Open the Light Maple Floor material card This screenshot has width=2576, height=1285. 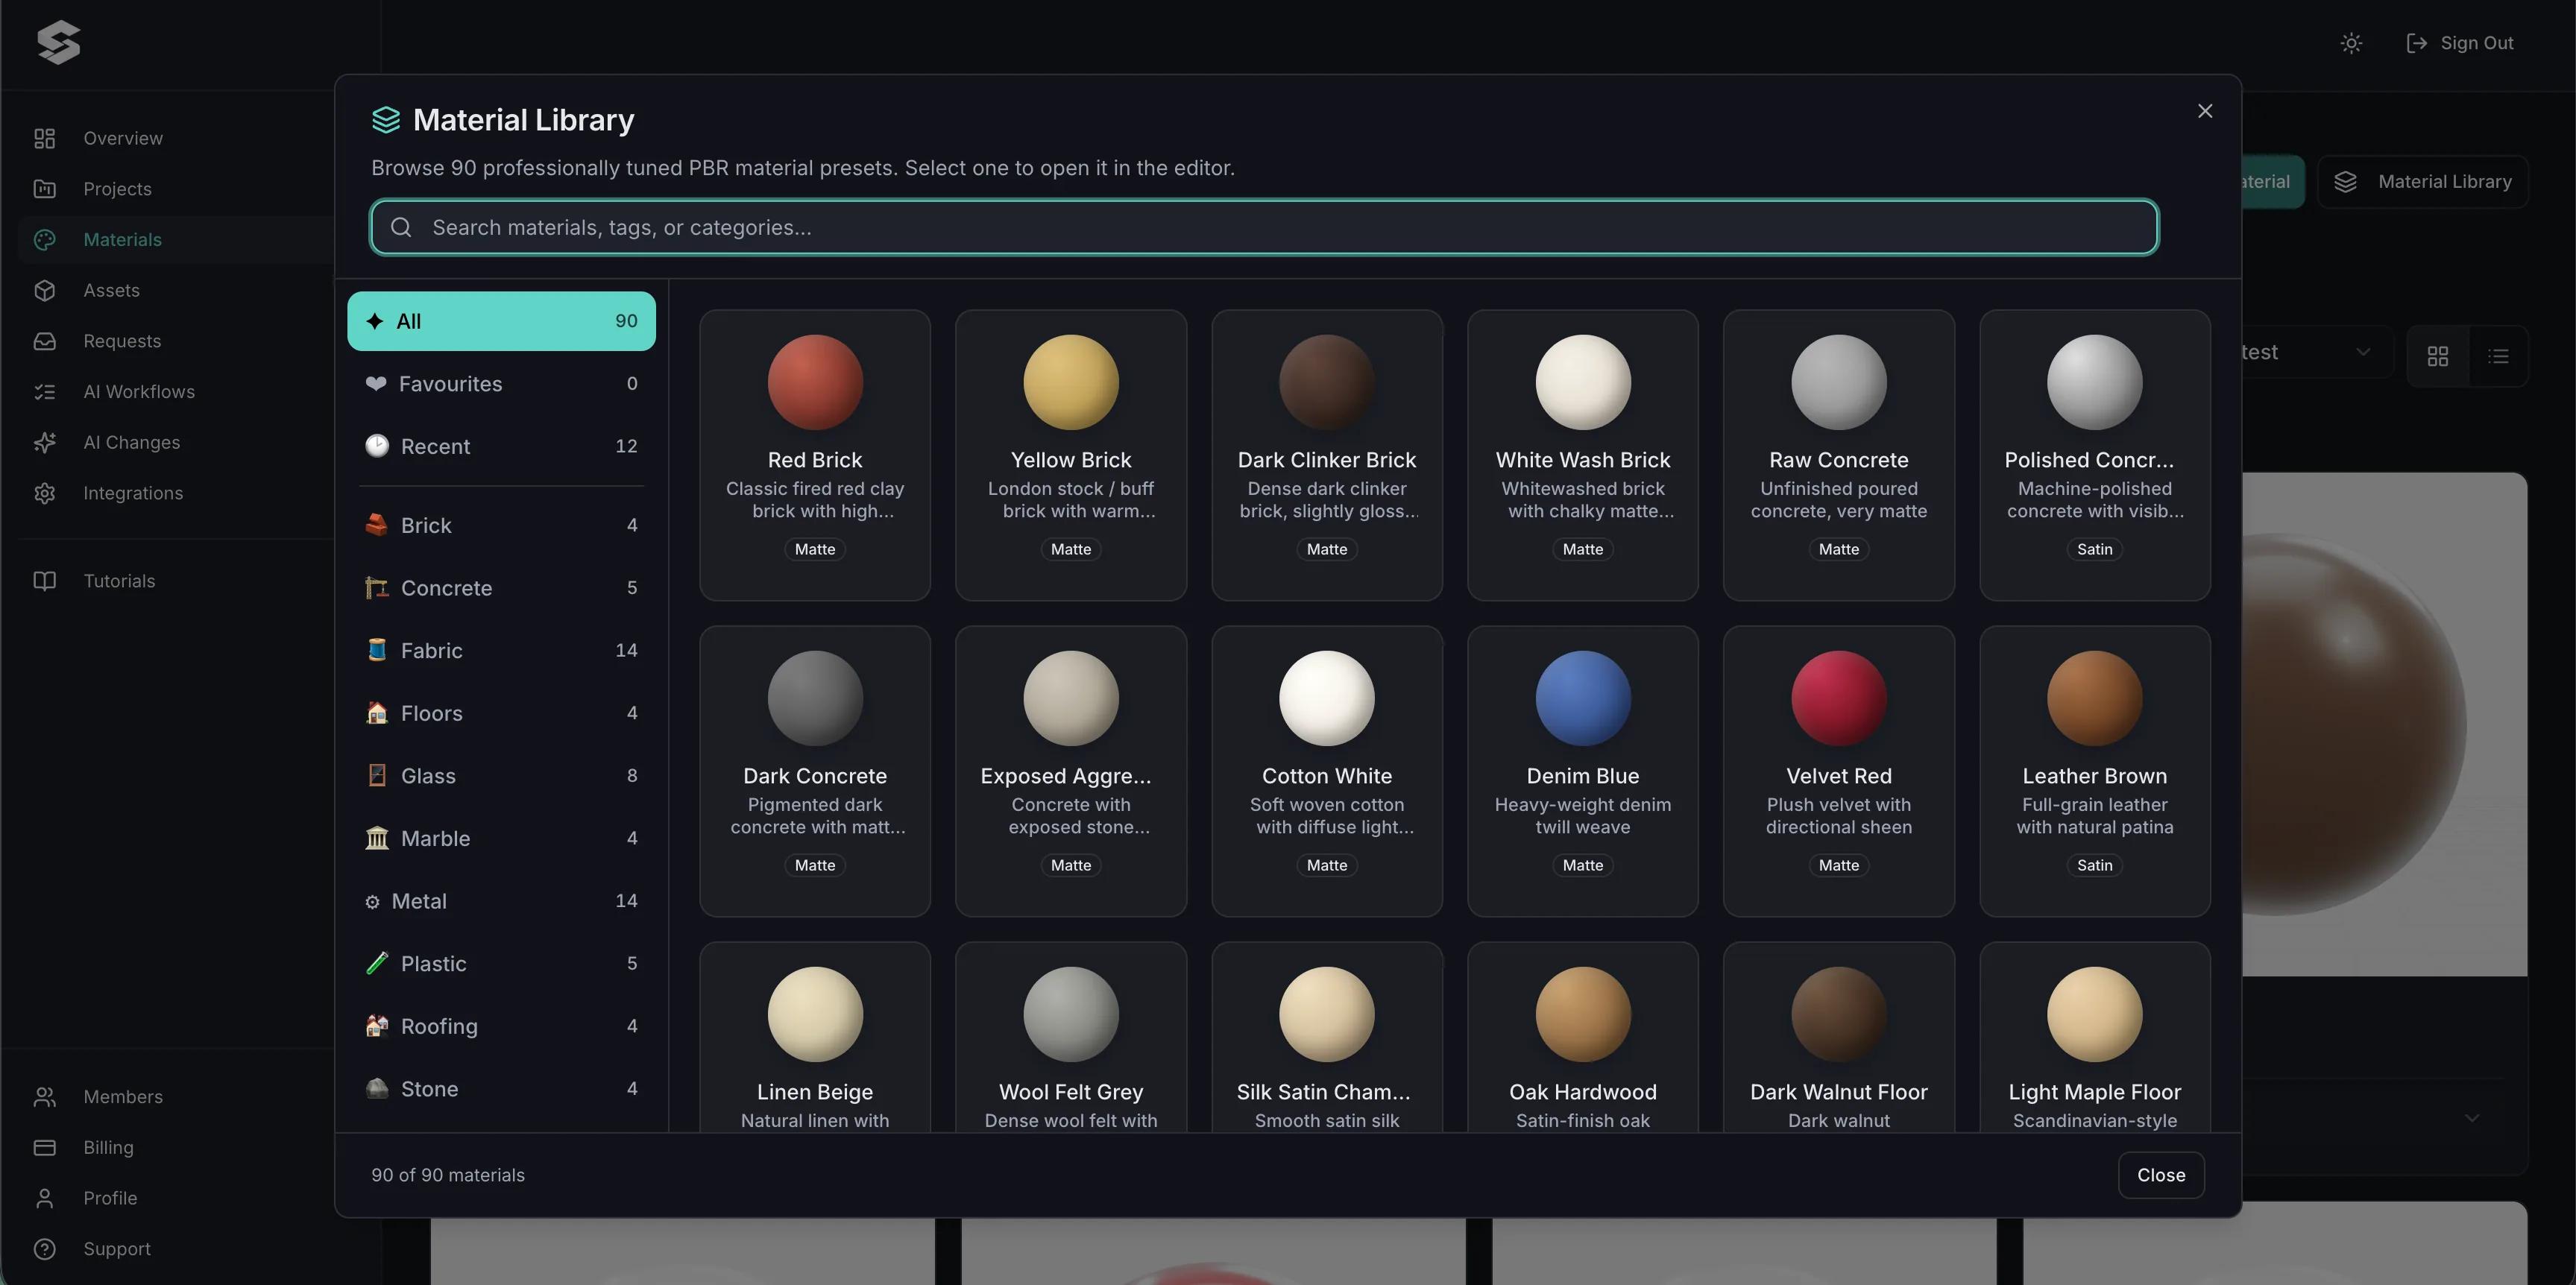[x=2095, y=1037]
